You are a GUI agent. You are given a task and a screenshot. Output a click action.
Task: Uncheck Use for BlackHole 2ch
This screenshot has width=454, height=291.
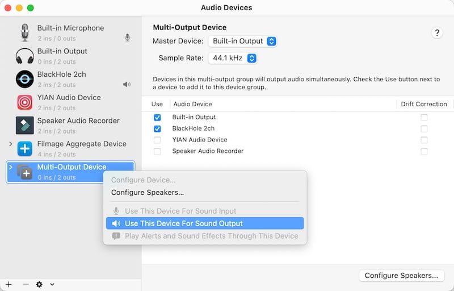click(157, 129)
